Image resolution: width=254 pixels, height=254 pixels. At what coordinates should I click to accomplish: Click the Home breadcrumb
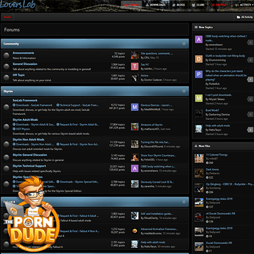click(7, 17)
